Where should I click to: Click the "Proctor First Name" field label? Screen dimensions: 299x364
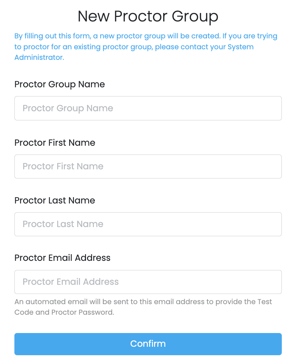55,143
